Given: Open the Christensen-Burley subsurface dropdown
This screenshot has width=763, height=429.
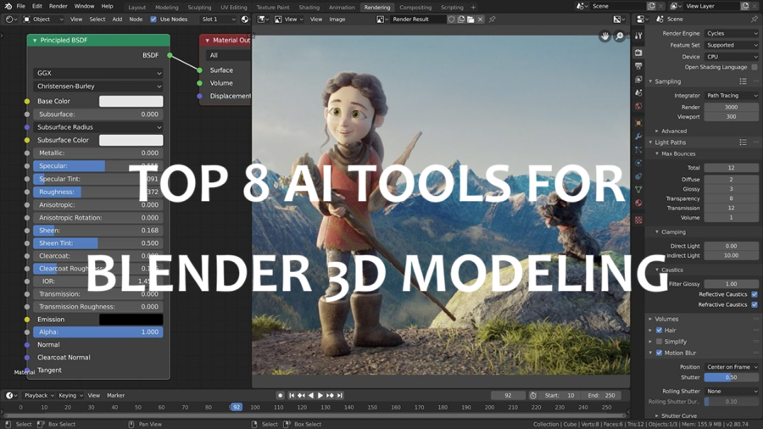Looking at the screenshot, I should click(98, 86).
